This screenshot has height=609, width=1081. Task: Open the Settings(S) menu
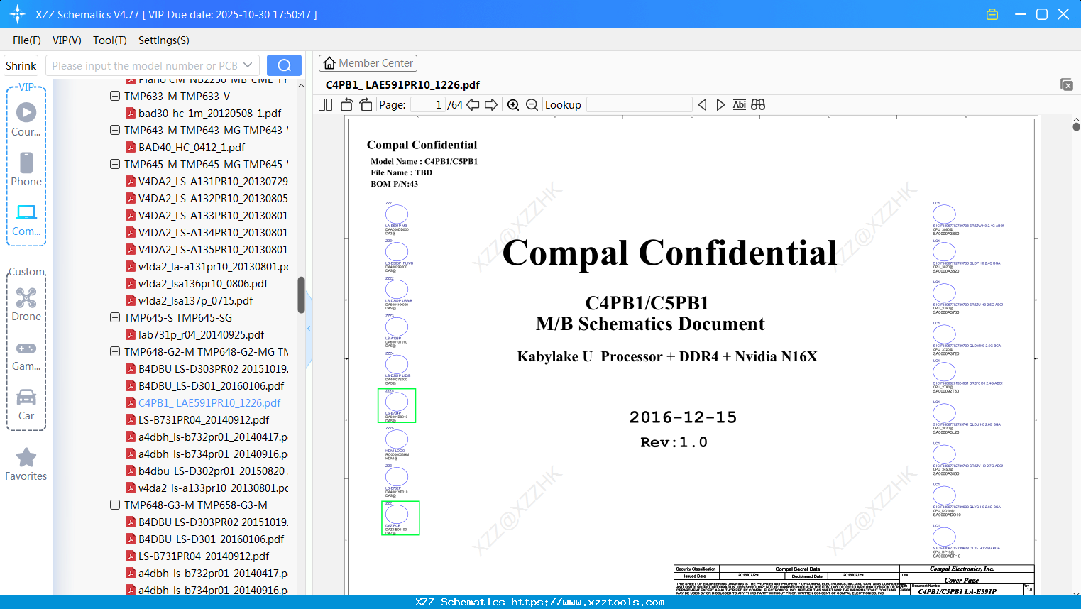(164, 40)
